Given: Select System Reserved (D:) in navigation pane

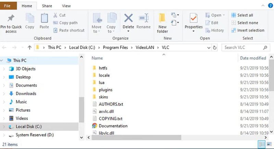Looking at the screenshot, I should pos(35,135).
